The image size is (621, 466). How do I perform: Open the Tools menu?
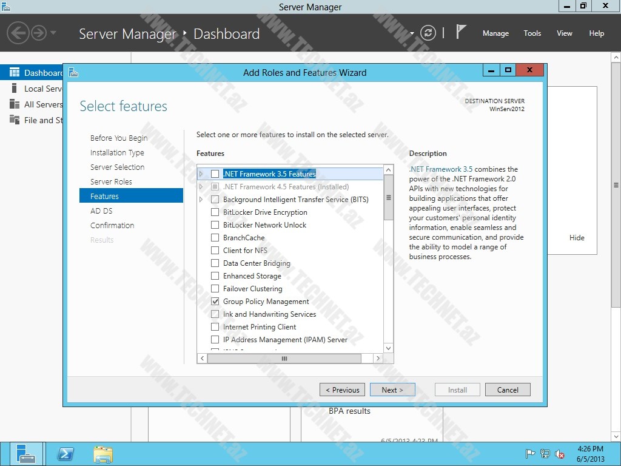(x=532, y=33)
